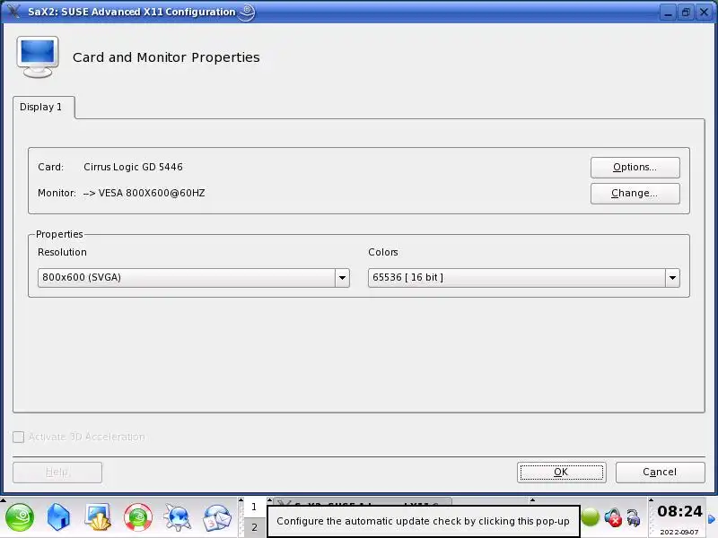Click the Cirrus Logic GD 5446 card text
The image size is (718, 538).
click(x=133, y=167)
